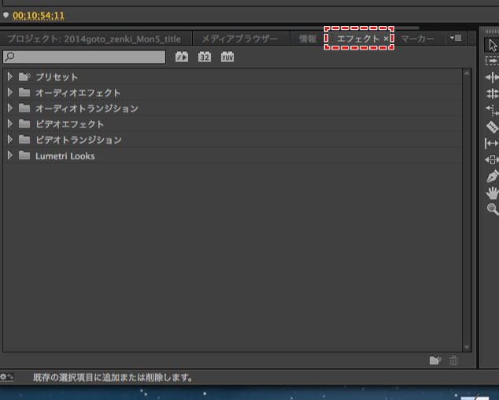Select the Slide tool
This screenshot has height=400, width=499.
click(x=492, y=160)
